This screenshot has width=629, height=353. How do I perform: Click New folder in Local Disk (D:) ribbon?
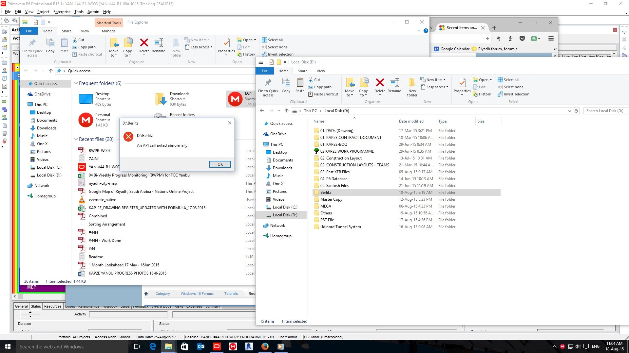[412, 88]
